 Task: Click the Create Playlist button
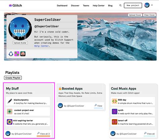pos(13,78)
